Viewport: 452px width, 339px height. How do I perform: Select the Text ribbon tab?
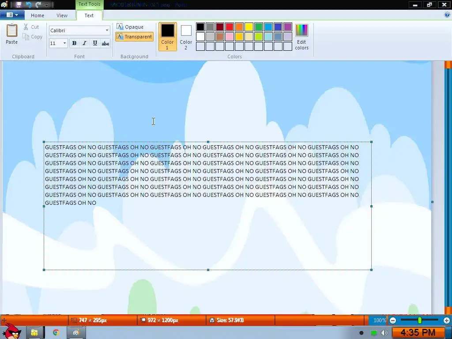pos(89,15)
